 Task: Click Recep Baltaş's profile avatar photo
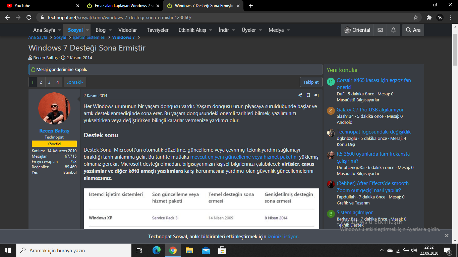54,108
